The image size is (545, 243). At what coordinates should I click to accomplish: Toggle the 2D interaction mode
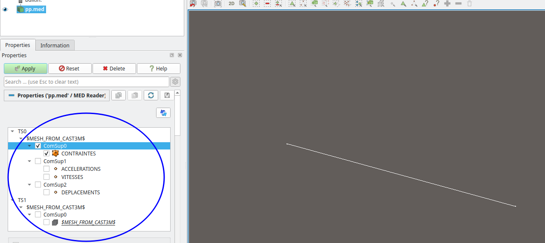(232, 3)
